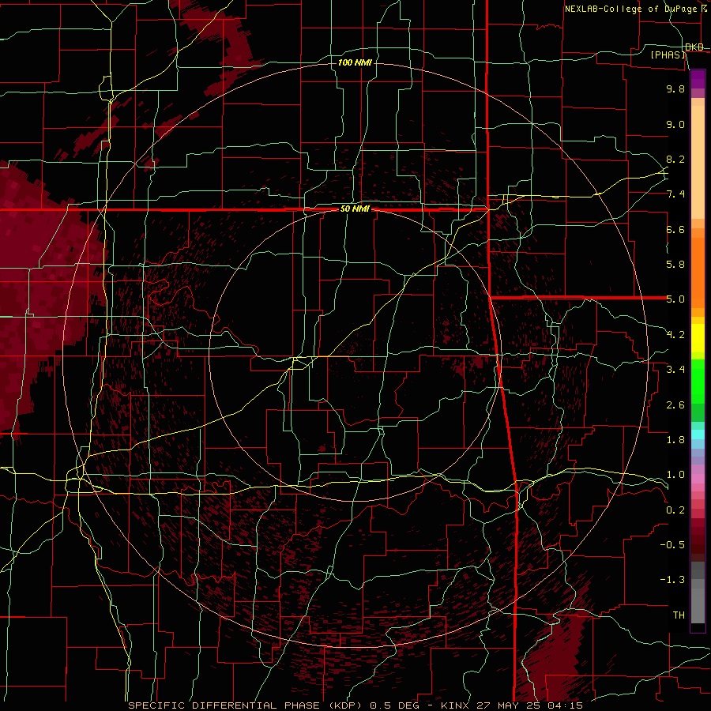Click the 7.4 value on color scale
The image size is (711, 711).
pyautogui.click(x=675, y=194)
